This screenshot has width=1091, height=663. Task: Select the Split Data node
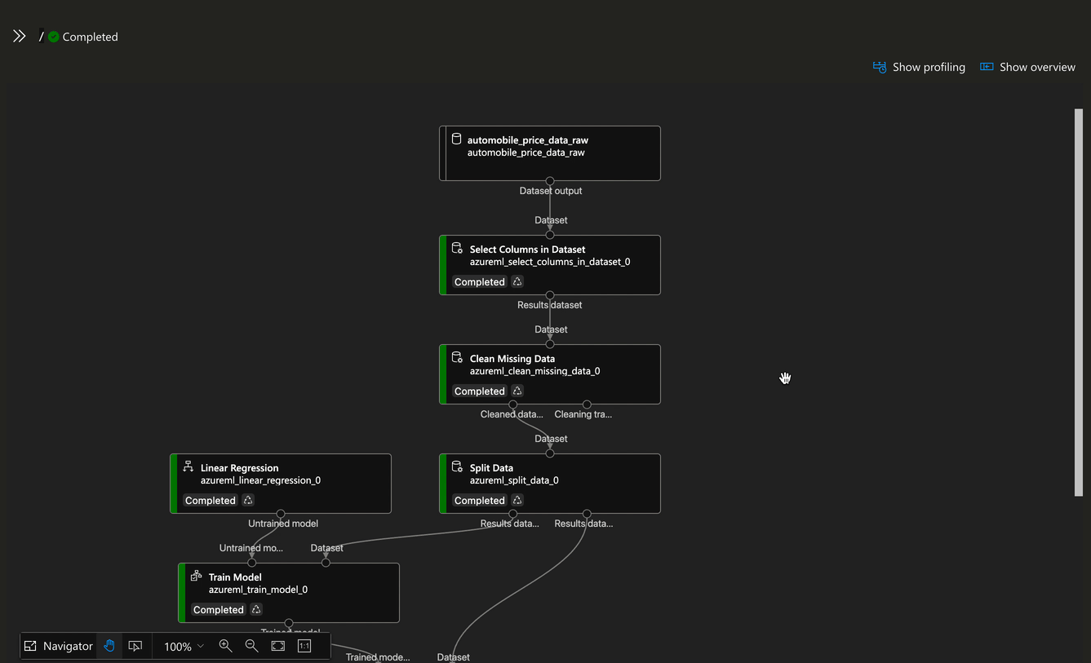tap(550, 484)
